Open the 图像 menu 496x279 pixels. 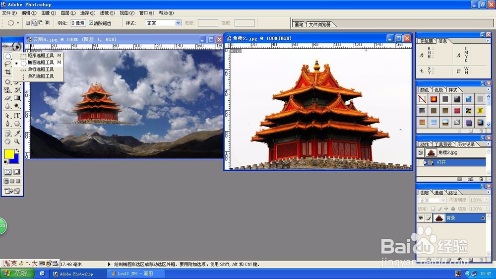(49, 13)
